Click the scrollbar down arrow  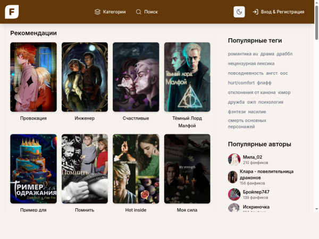click(x=316, y=209)
